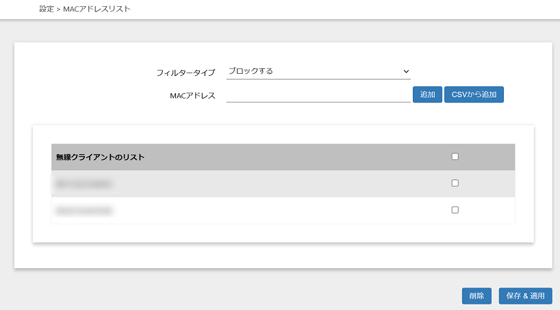This screenshot has width=560, height=310.
Task: Focus the MACアドレス input field
Action: point(318,94)
